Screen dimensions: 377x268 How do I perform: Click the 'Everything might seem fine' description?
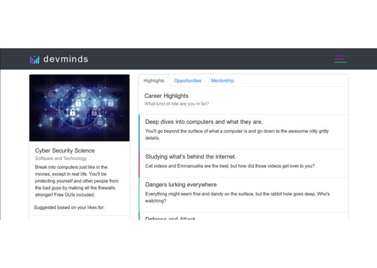pos(238,197)
